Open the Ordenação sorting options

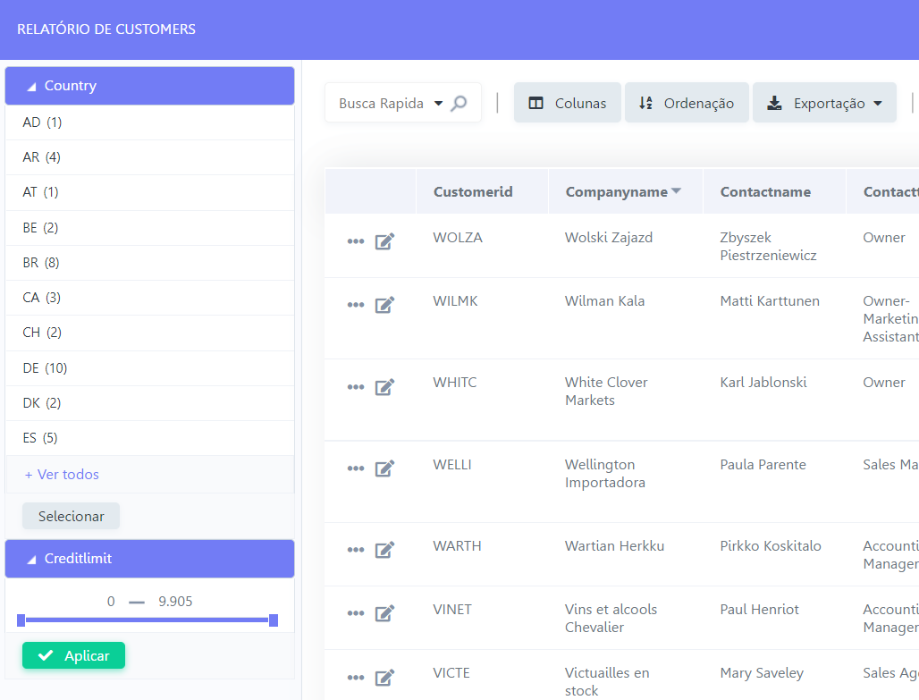pyautogui.click(x=687, y=103)
